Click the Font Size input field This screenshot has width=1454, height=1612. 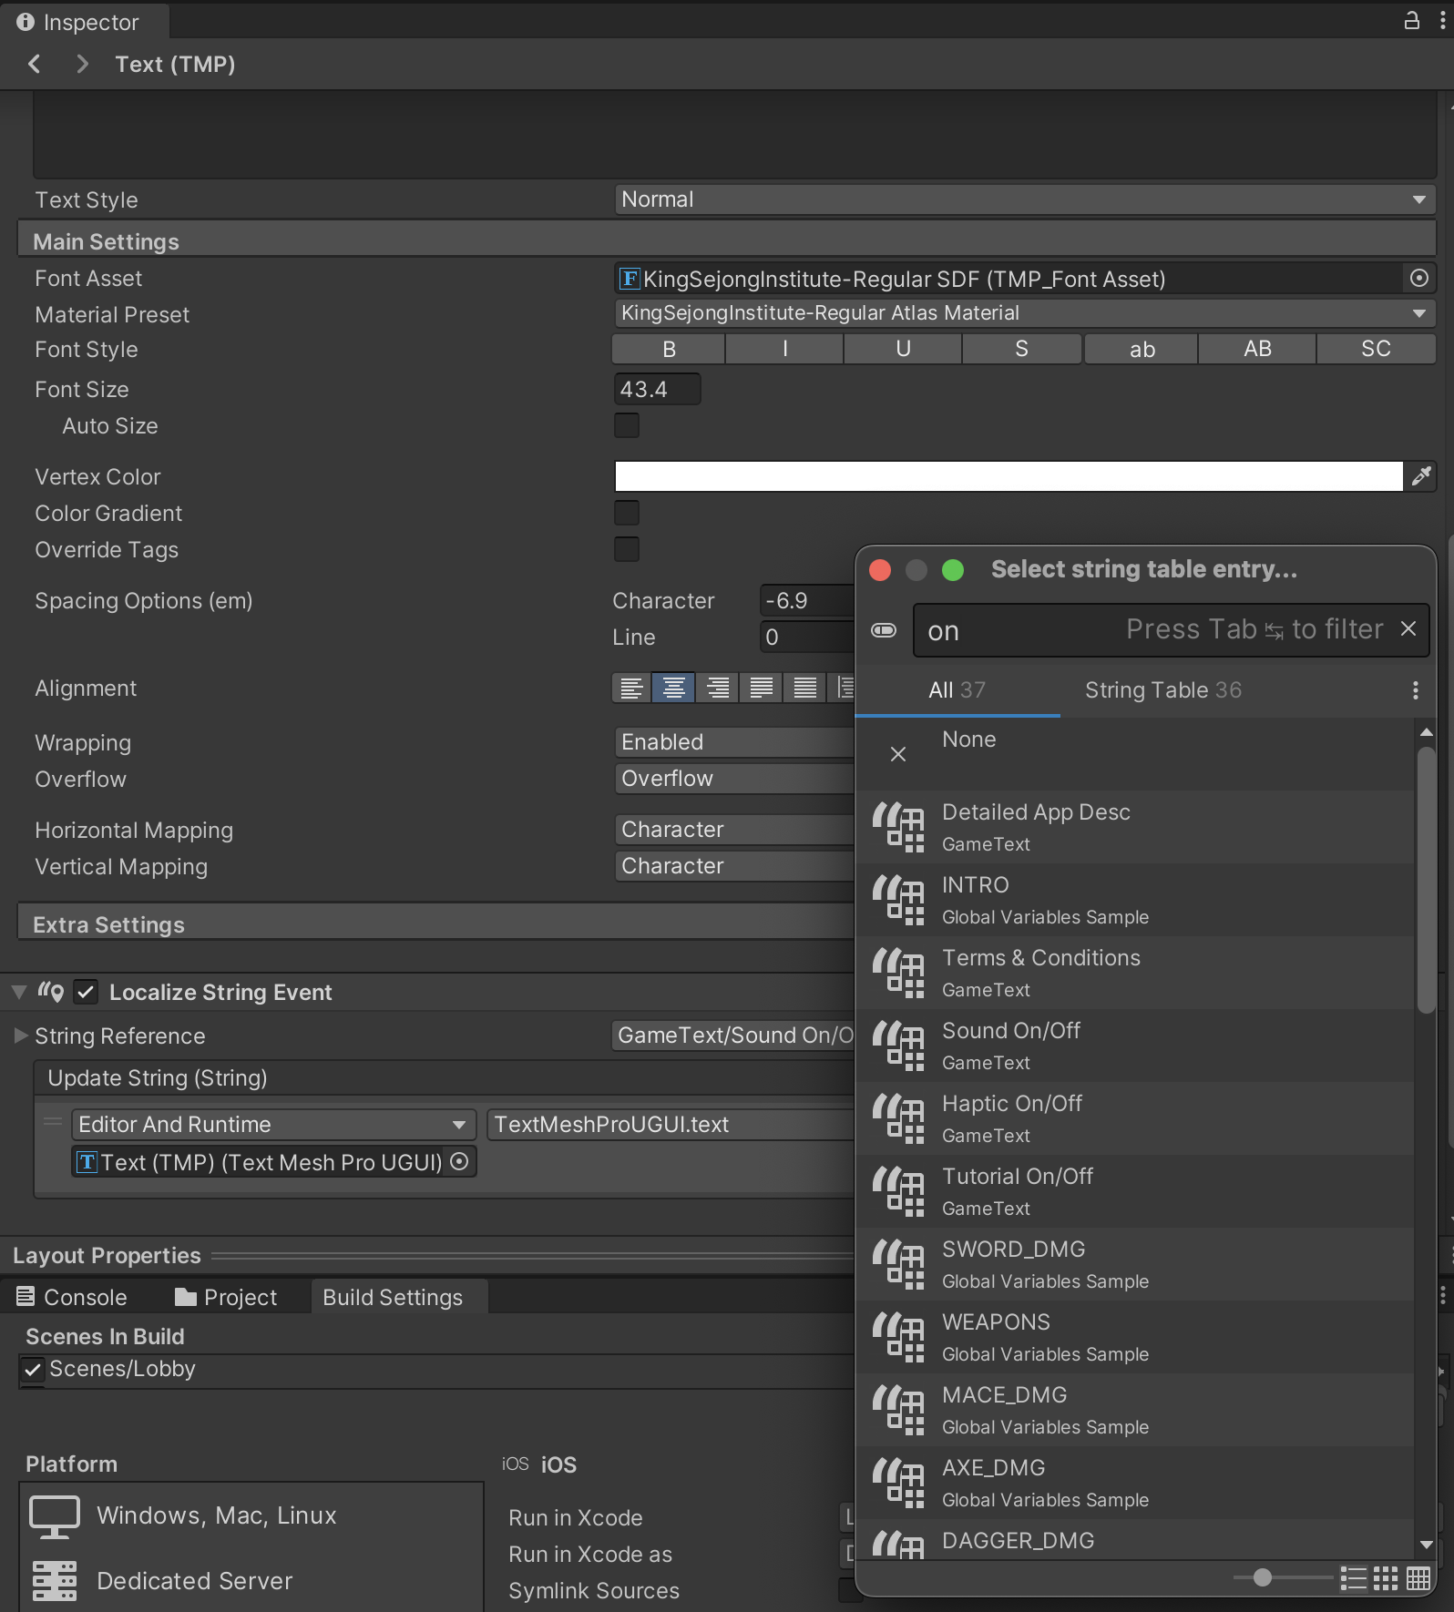657,389
